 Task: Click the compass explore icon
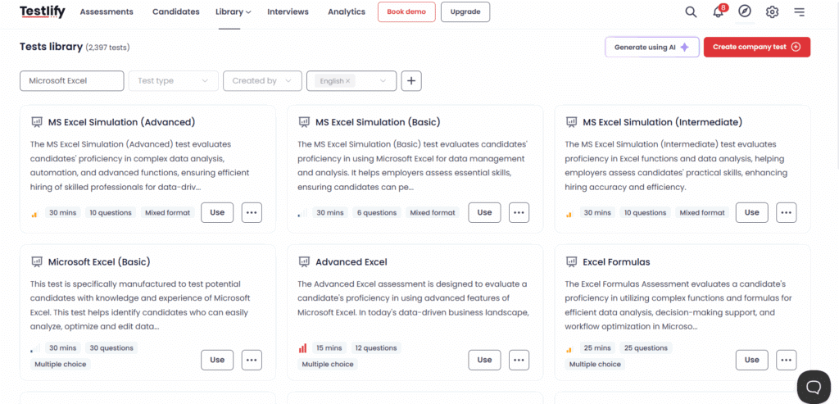[x=744, y=11]
